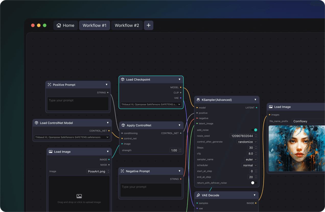Click the VAE Decode brush icon
The image size is (325, 212).
pyautogui.click(x=198, y=195)
